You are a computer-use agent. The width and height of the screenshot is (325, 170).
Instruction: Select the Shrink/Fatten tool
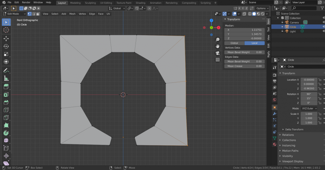coord(6,156)
